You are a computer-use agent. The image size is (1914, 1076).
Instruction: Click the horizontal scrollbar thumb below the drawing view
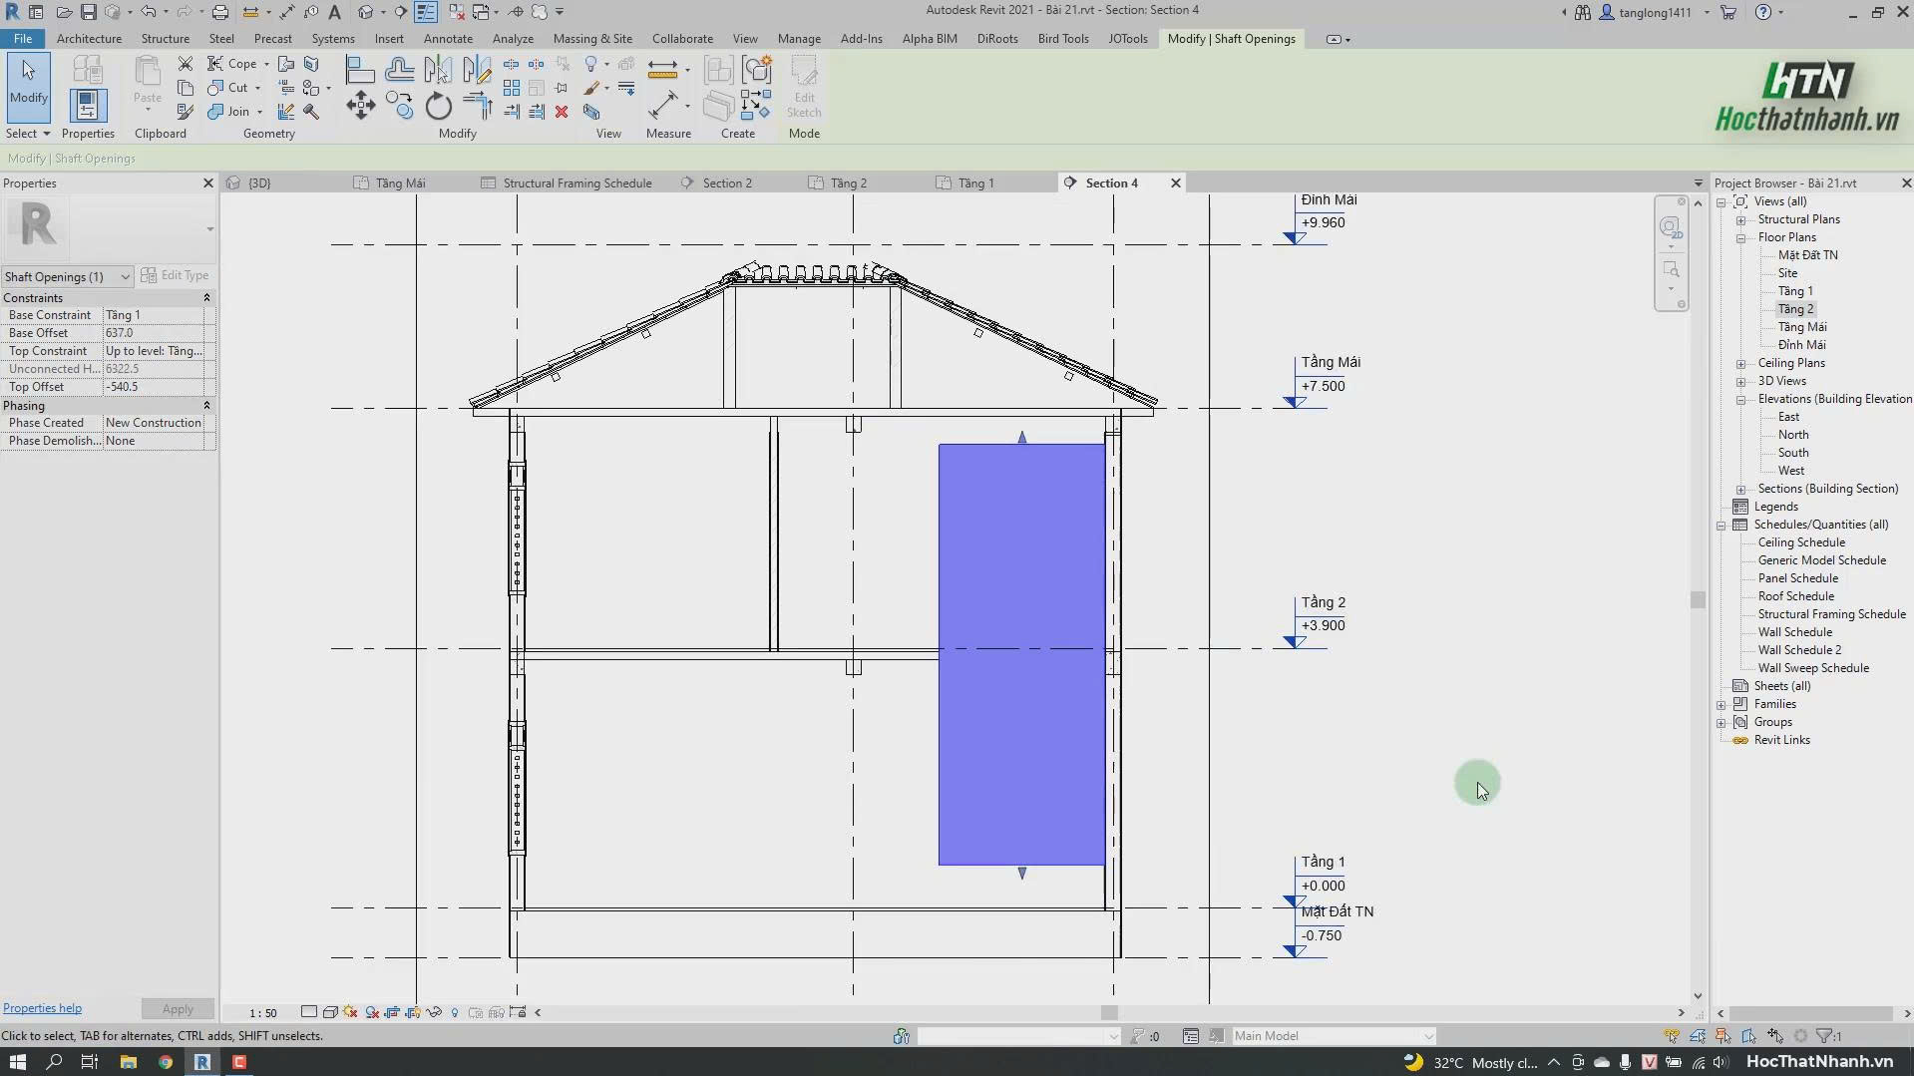tap(1109, 1012)
